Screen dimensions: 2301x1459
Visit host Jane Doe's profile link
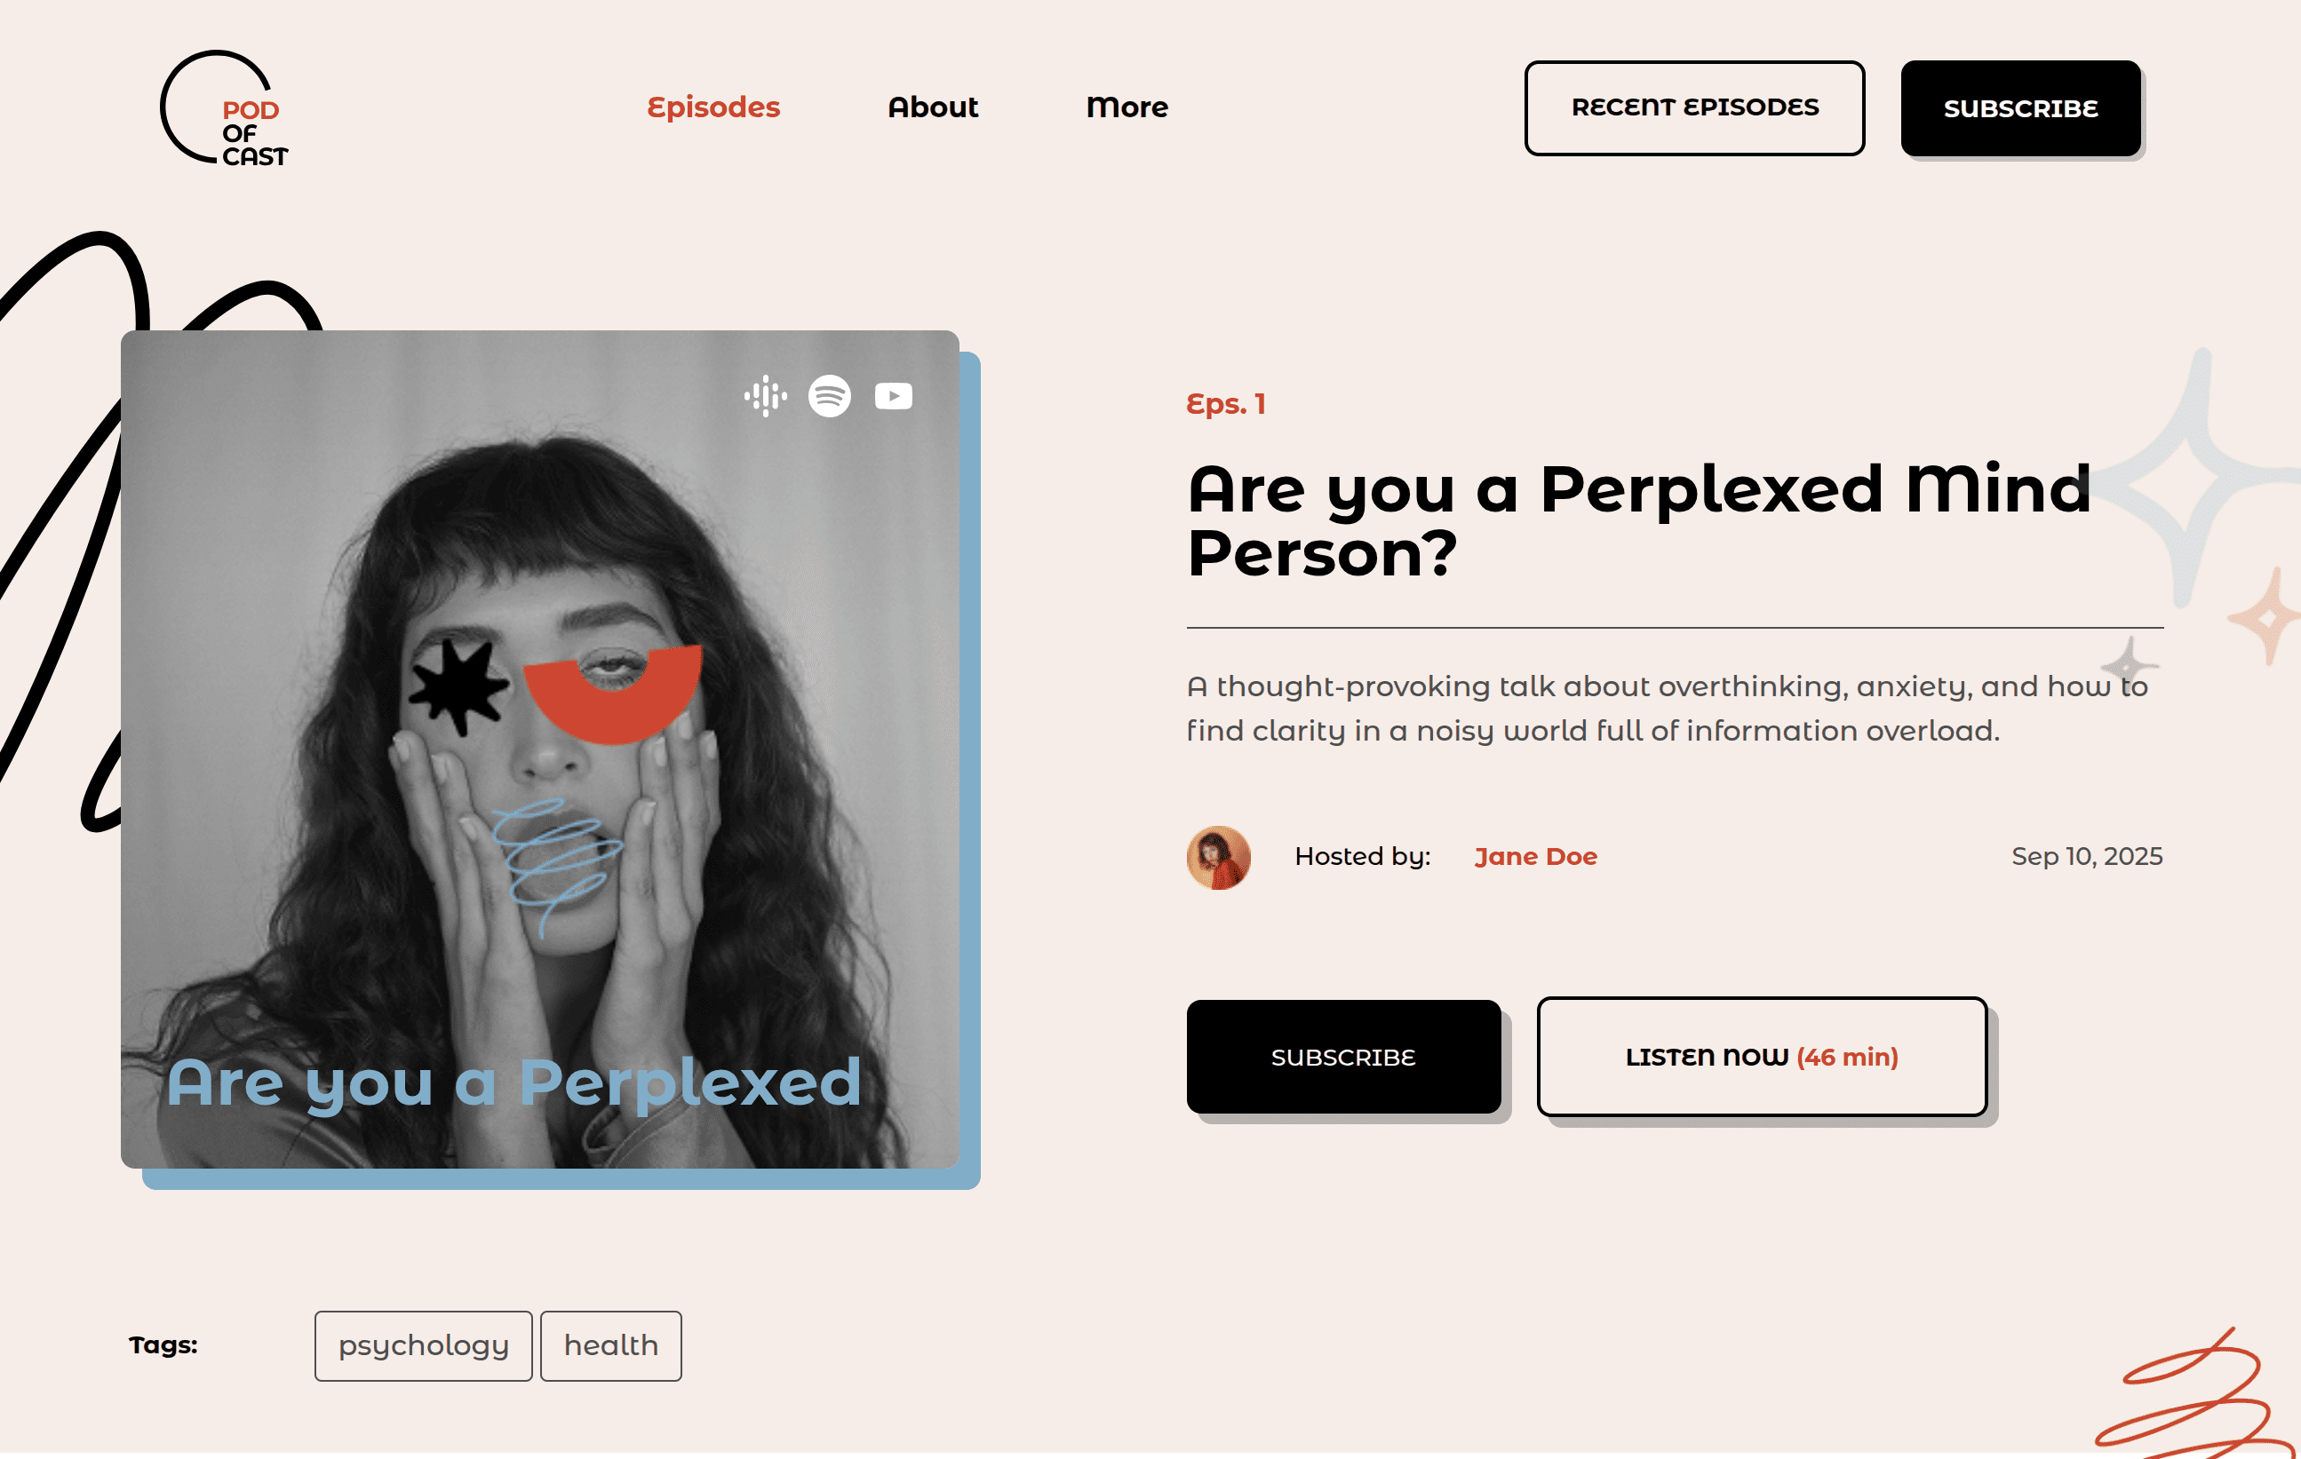[1534, 857]
